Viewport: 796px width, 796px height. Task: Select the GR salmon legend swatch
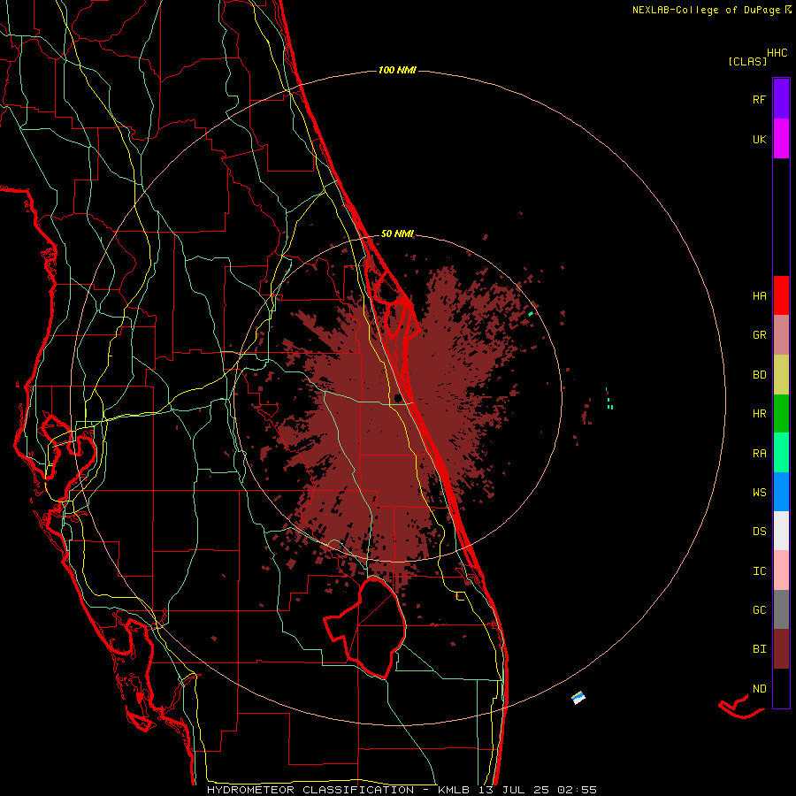click(781, 334)
